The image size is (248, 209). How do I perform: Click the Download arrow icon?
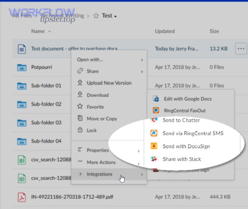80,94
